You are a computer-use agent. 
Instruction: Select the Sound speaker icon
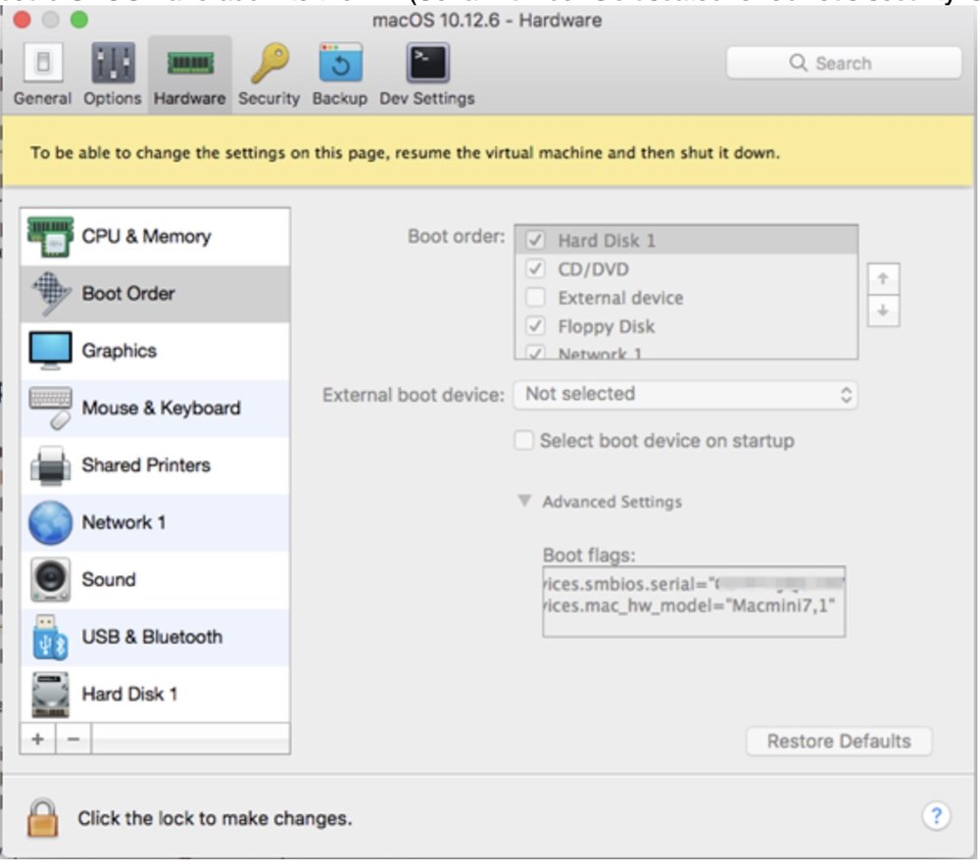coord(51,580)
